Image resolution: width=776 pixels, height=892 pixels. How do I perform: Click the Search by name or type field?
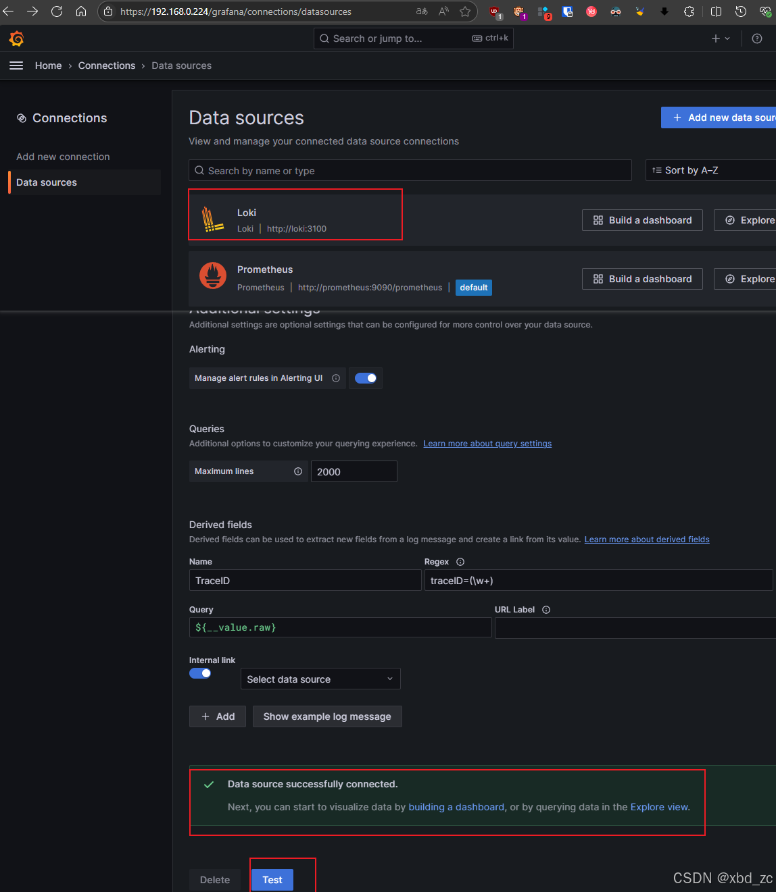tap(410, 170)
